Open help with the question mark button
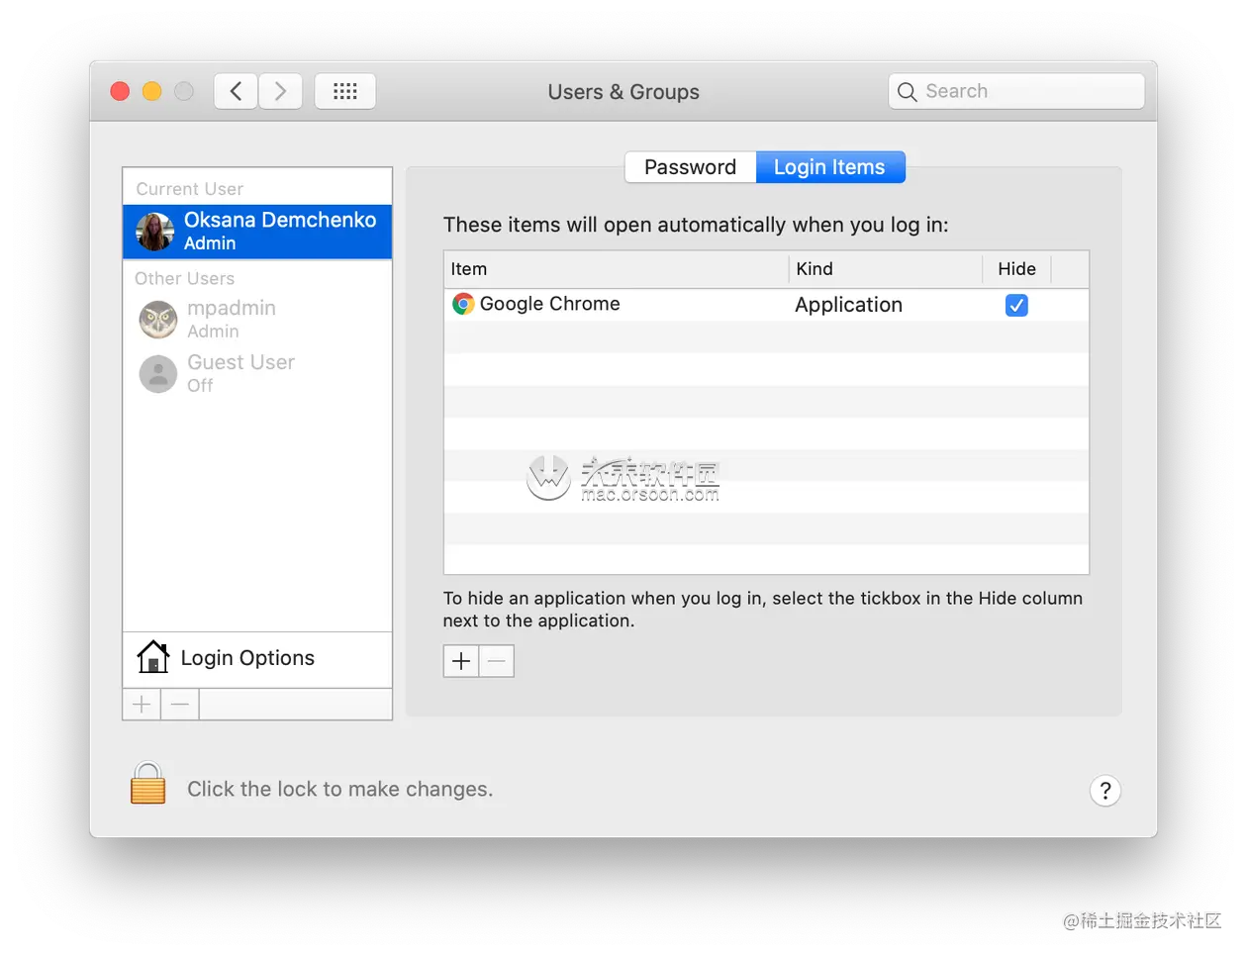This screenshot has height=956, width=1247. 1105,791
